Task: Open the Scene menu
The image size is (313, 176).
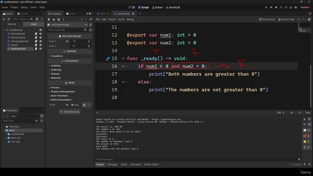Action: (4, 7)
